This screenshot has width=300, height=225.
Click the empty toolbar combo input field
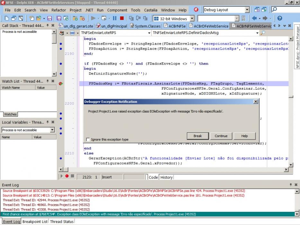[x=216, y=18]
